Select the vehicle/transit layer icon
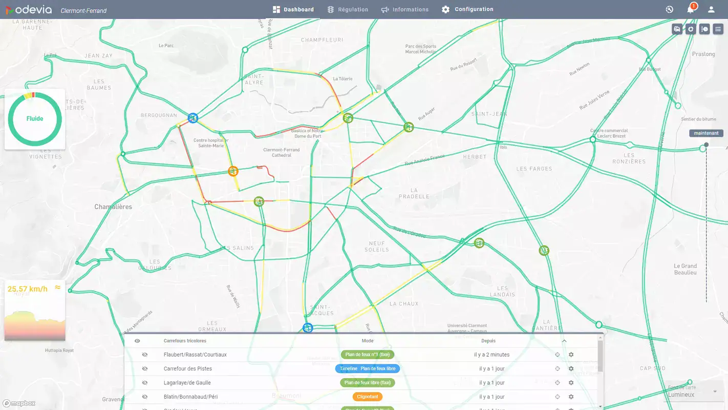This screenshot has width=728, height=410. (677, 29)
